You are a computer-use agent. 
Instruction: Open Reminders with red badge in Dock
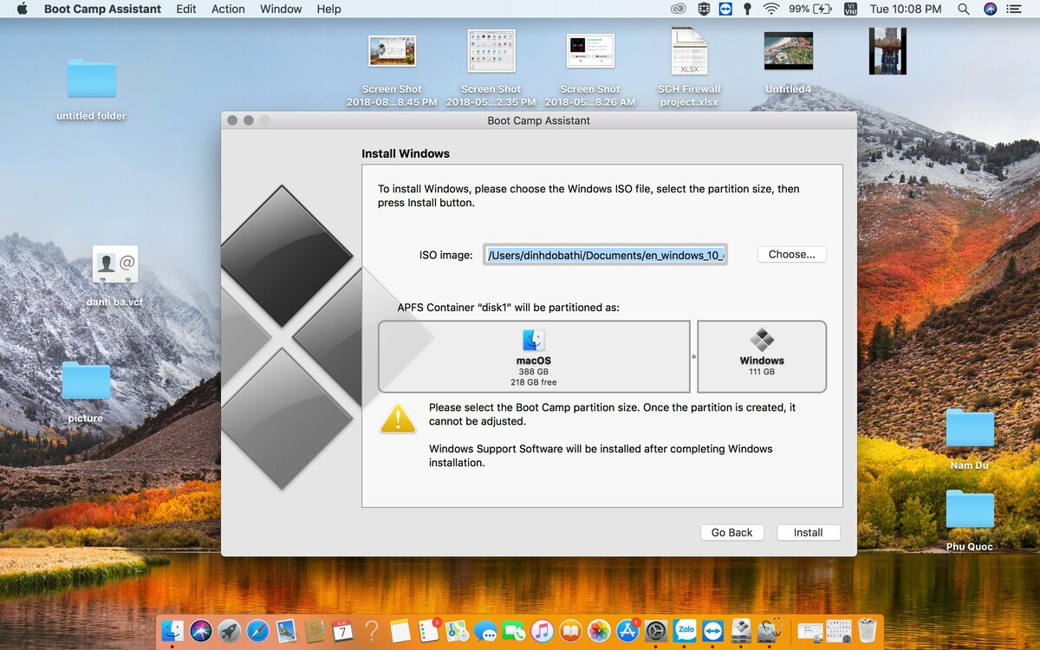pos(429,630)
